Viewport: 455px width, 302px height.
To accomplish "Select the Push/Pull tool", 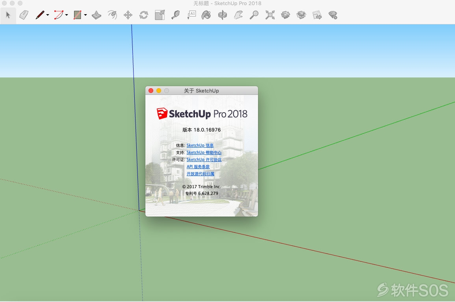I will coord(97,15).
